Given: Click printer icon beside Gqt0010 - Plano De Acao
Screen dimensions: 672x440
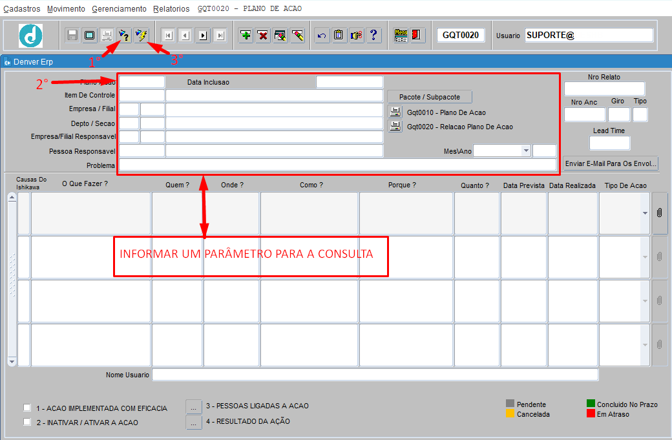Looking at the screenshot, I should (395, 112).
